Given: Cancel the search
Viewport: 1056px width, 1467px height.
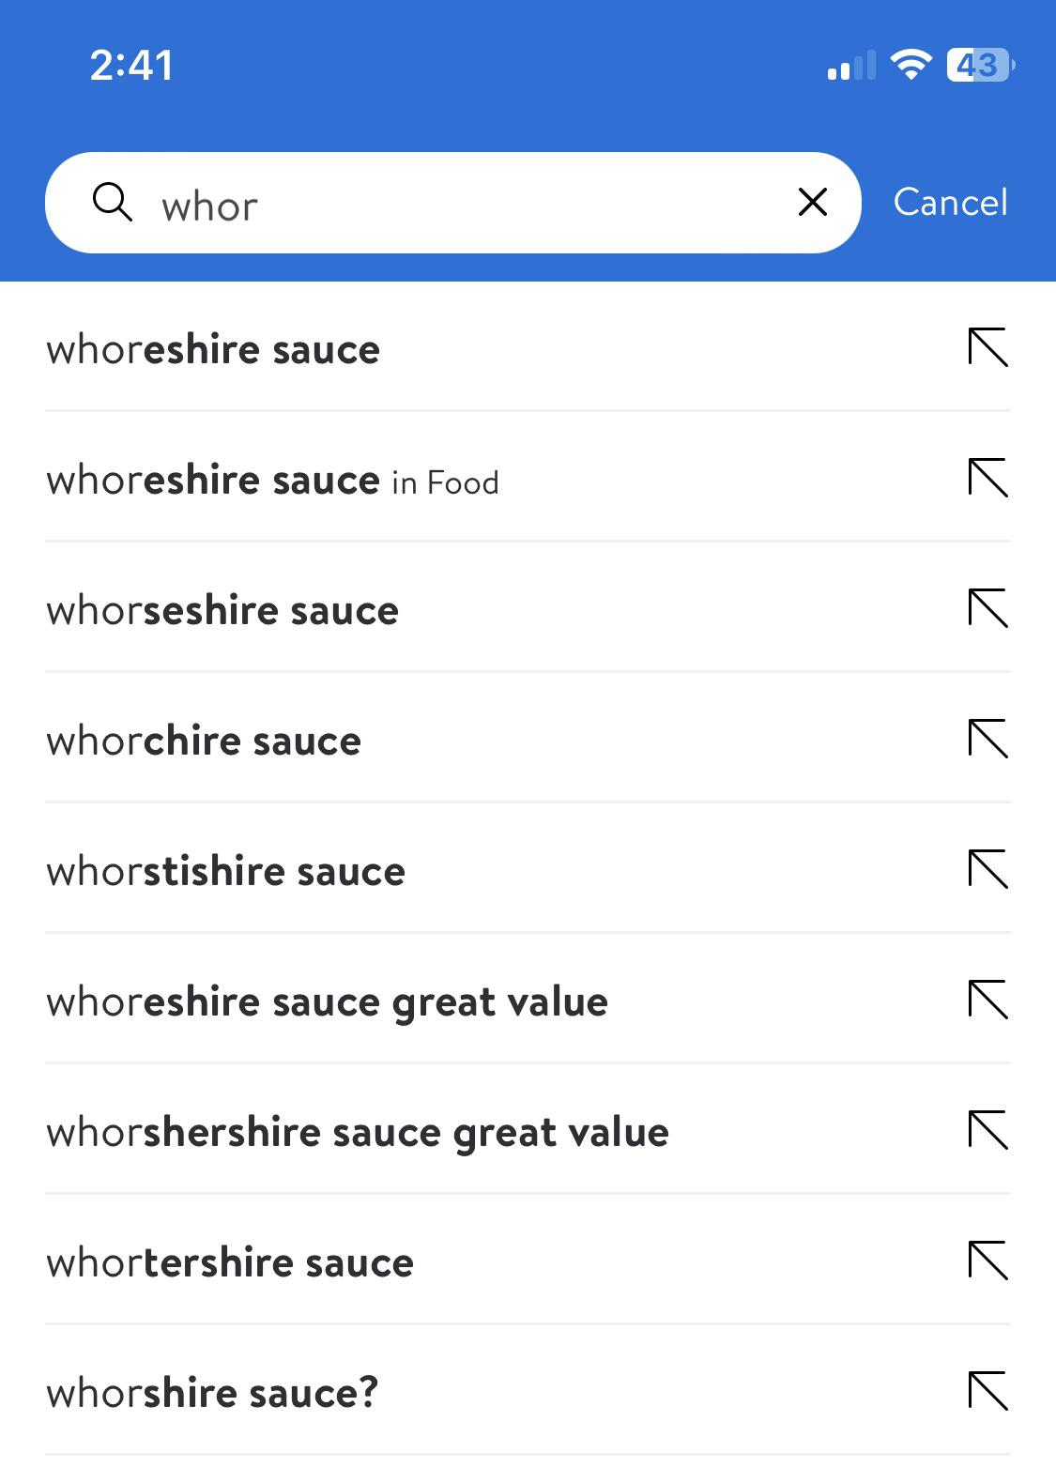Looking at the screenshot, I should (x=950, y=202).
